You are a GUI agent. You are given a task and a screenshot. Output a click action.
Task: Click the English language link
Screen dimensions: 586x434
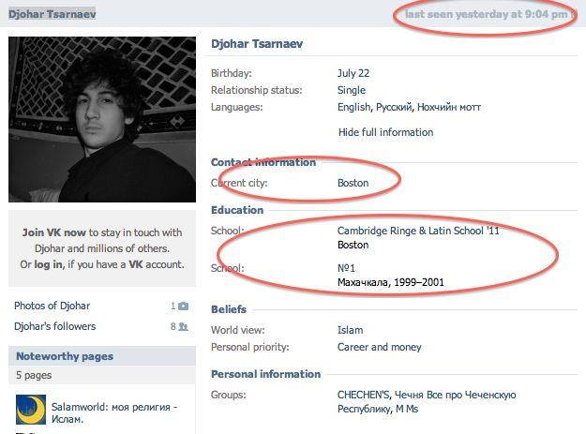(x=353, y=107)
